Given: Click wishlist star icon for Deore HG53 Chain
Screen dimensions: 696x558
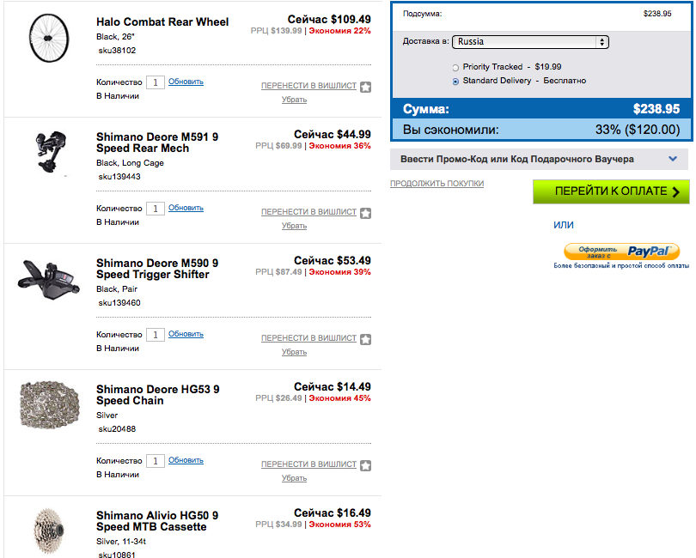Looking at the screenshot, I should pyautogui.click(x=366, y=466).
